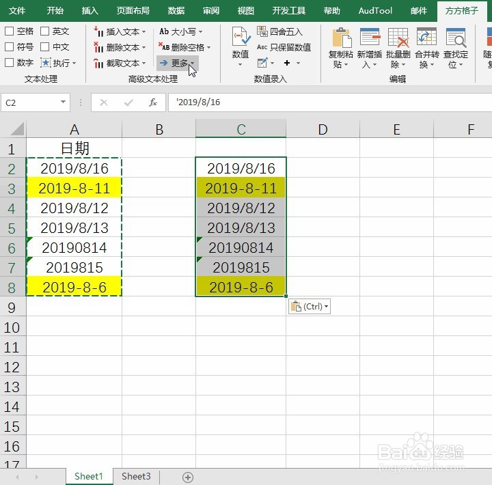Click the next sheet navigation arrow
This screenshot has height=485, width=492.
(37, 477)
